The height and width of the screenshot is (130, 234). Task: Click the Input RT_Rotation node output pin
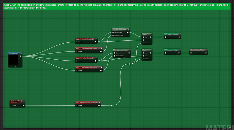point(96,42)
